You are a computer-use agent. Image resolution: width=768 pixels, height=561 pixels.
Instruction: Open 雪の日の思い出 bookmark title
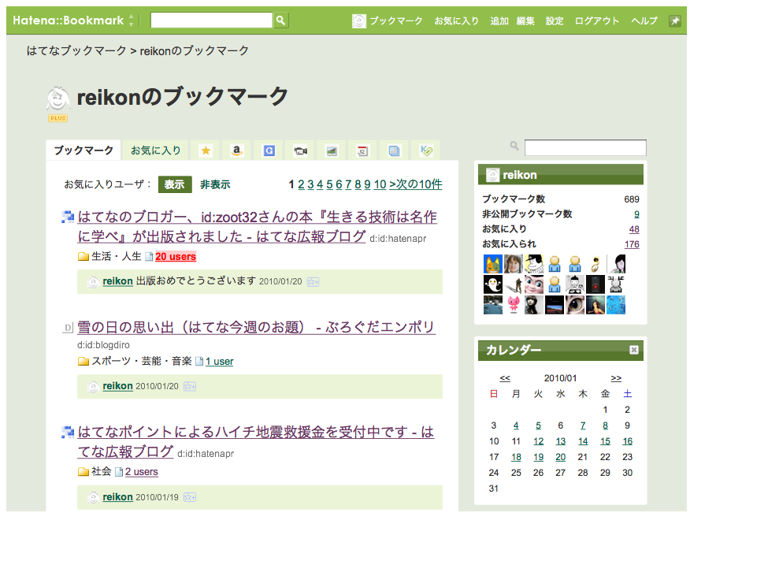[x=256, y=327]
